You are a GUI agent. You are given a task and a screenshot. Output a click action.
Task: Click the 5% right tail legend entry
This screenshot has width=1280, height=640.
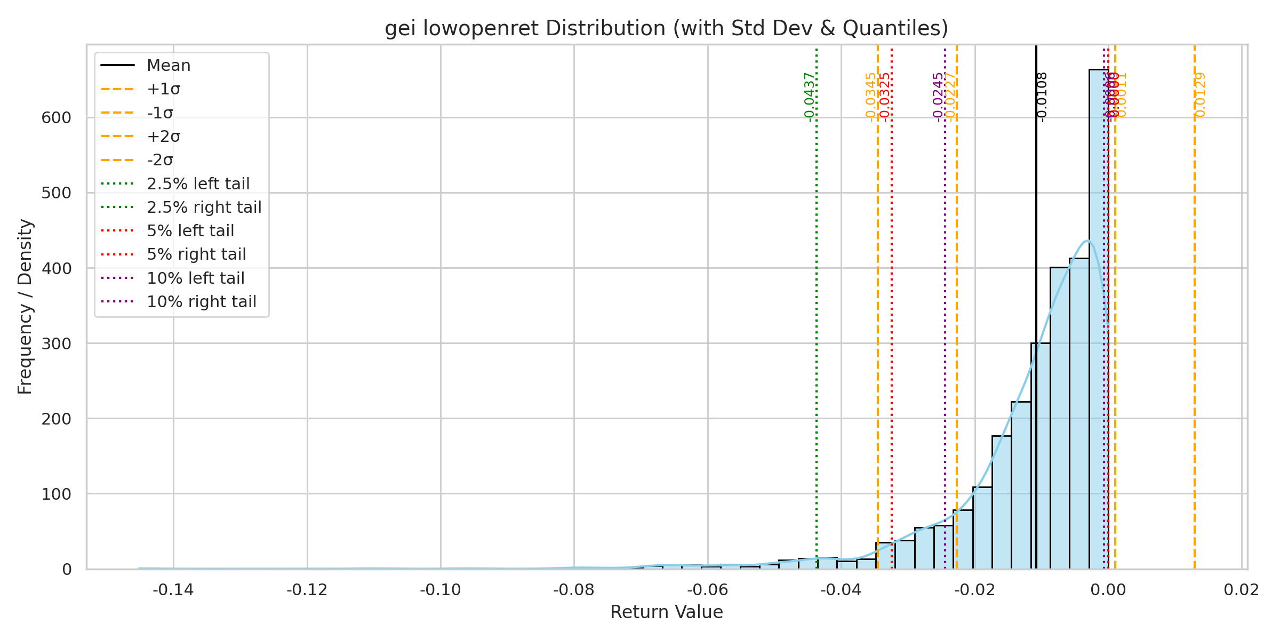point(196,254)
